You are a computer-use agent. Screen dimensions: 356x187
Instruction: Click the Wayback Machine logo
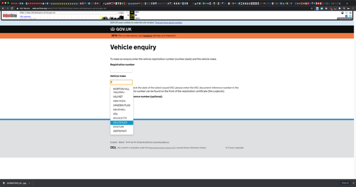10,16
